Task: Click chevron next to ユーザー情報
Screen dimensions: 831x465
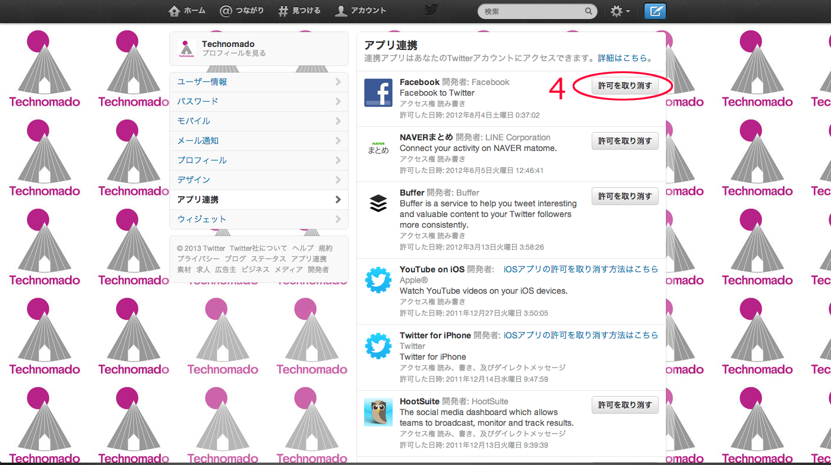Action: point(338,82)
